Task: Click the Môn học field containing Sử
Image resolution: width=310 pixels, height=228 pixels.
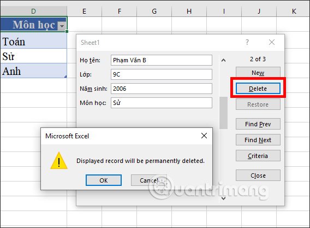Action: (x=162, y=103)
